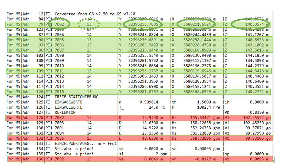Click distance value 12.6300 m
Viewport: 283px width, 166px height.
(152, 123)
